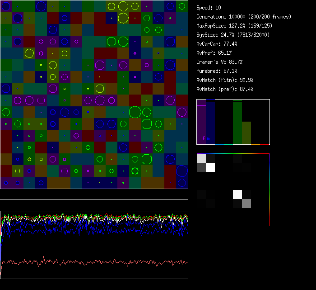Click the purple 'f' label in histogram
316x290 pixels.
point(204,138)
